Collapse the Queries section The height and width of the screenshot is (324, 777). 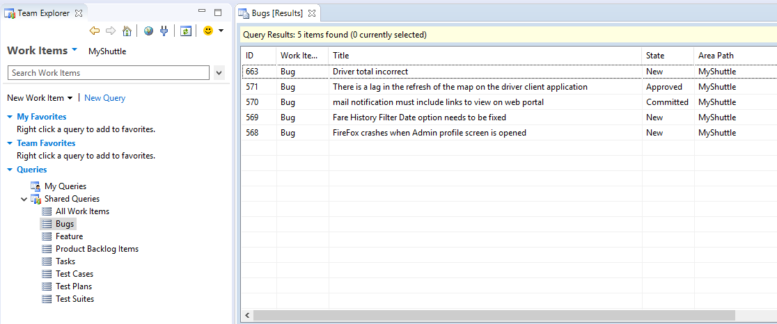(10, 170)
